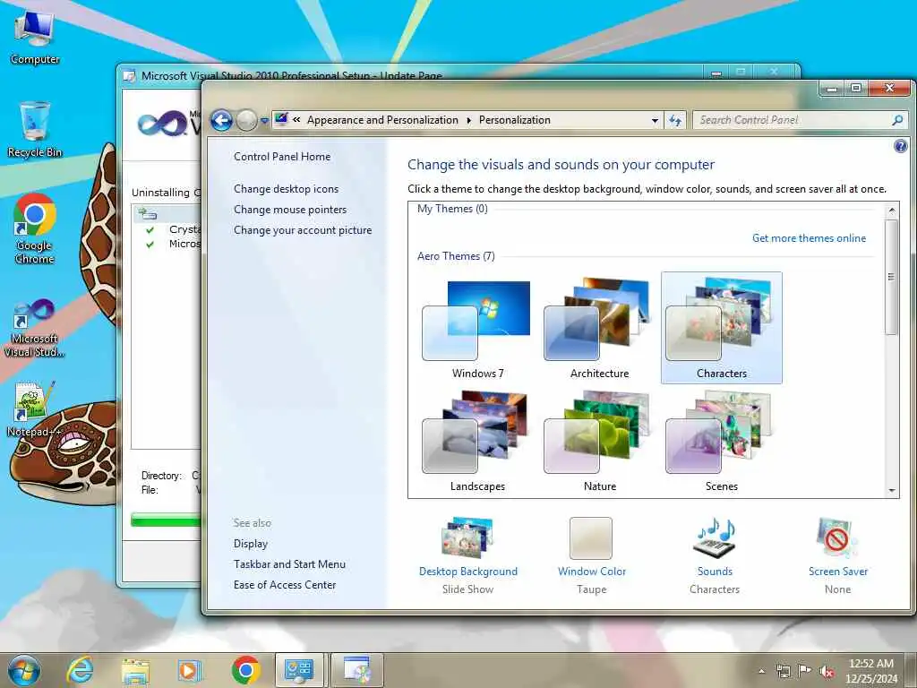Image resolution: width=917 pixels, height=688 pixels.
Task: Open Change desktop icons link
Action: (286, 189)
